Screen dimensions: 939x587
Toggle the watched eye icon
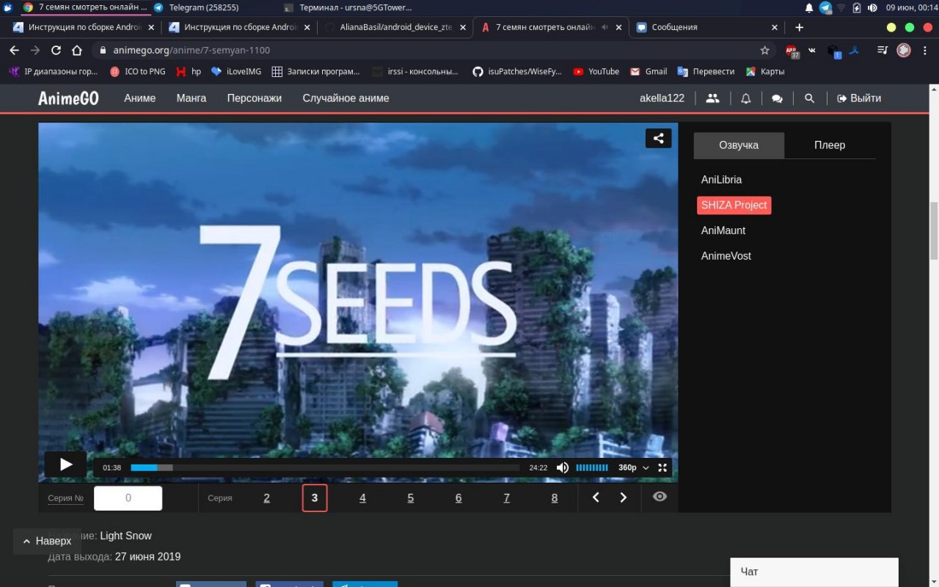660,497
